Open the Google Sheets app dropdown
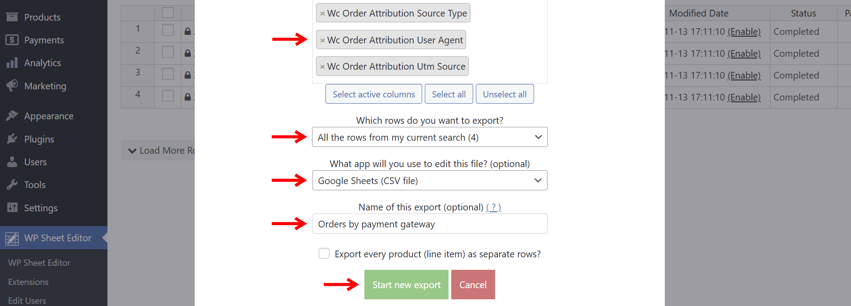Image resolution: width=851 pixels, height=306 pixels. coord(429,180)
